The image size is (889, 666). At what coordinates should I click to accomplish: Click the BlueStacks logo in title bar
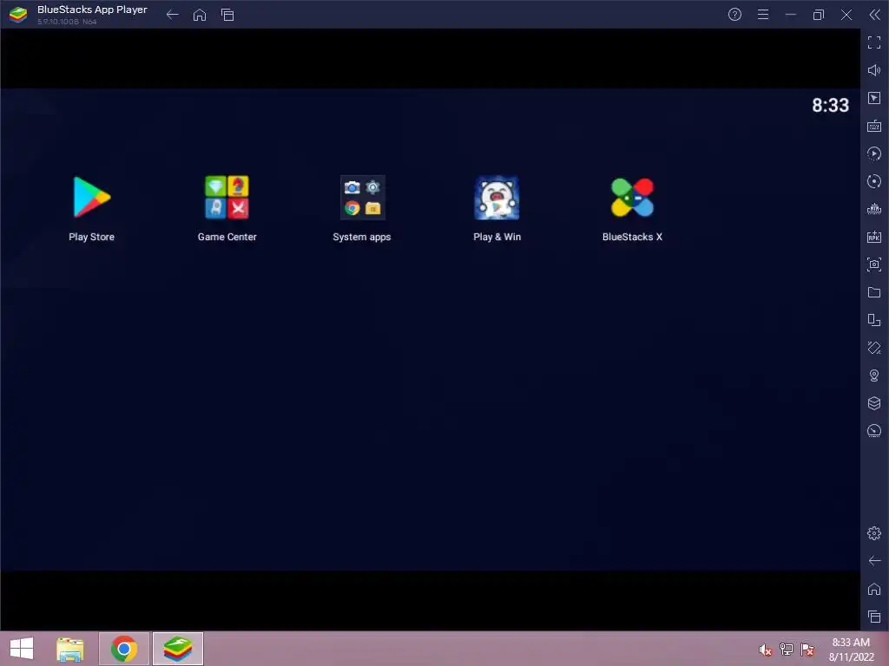coord(18,15)
